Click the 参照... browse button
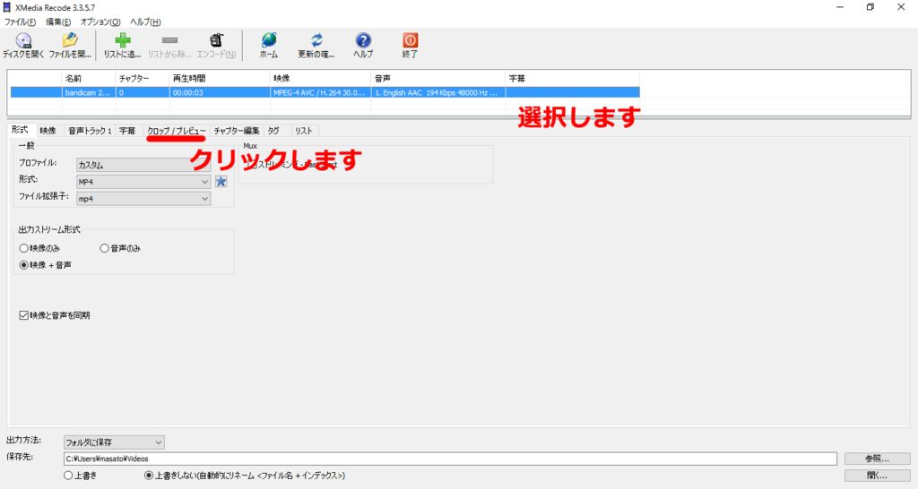 point(877,459)
